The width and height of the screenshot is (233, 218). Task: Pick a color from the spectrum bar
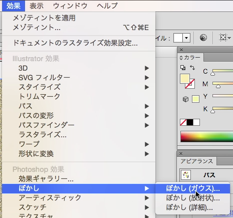(207, 137)
